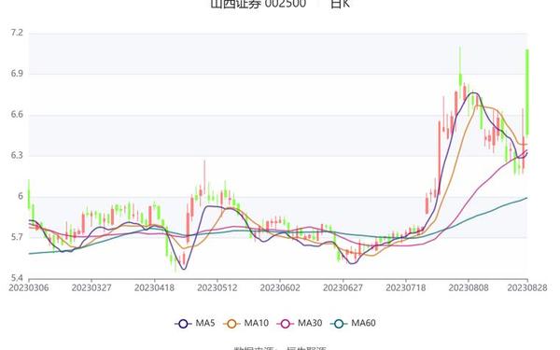Click the 20230418 date axis label
560x350 pixels.
pyautogui.click(x=154, y=287)
